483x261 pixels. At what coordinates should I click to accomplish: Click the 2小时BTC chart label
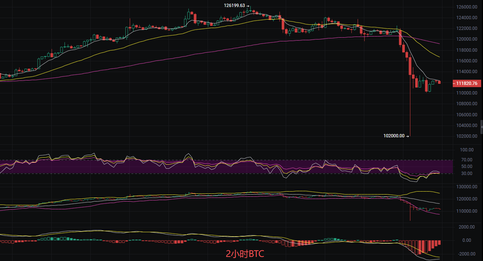click(x=245, y=254)
